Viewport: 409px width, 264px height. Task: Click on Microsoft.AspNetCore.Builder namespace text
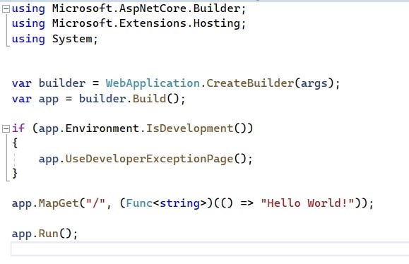[146, 8]
